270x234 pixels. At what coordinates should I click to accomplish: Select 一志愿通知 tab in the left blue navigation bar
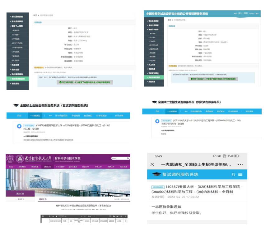point(35,116)
